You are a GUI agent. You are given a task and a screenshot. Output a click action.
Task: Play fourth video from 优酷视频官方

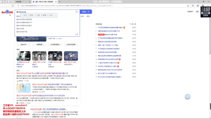point(71,56)
